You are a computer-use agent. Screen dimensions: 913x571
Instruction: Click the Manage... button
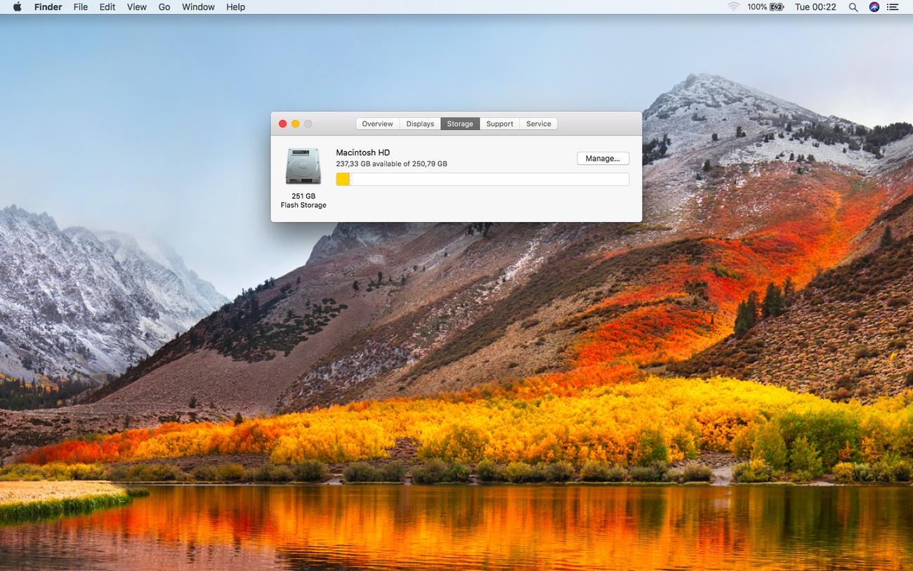603,159
